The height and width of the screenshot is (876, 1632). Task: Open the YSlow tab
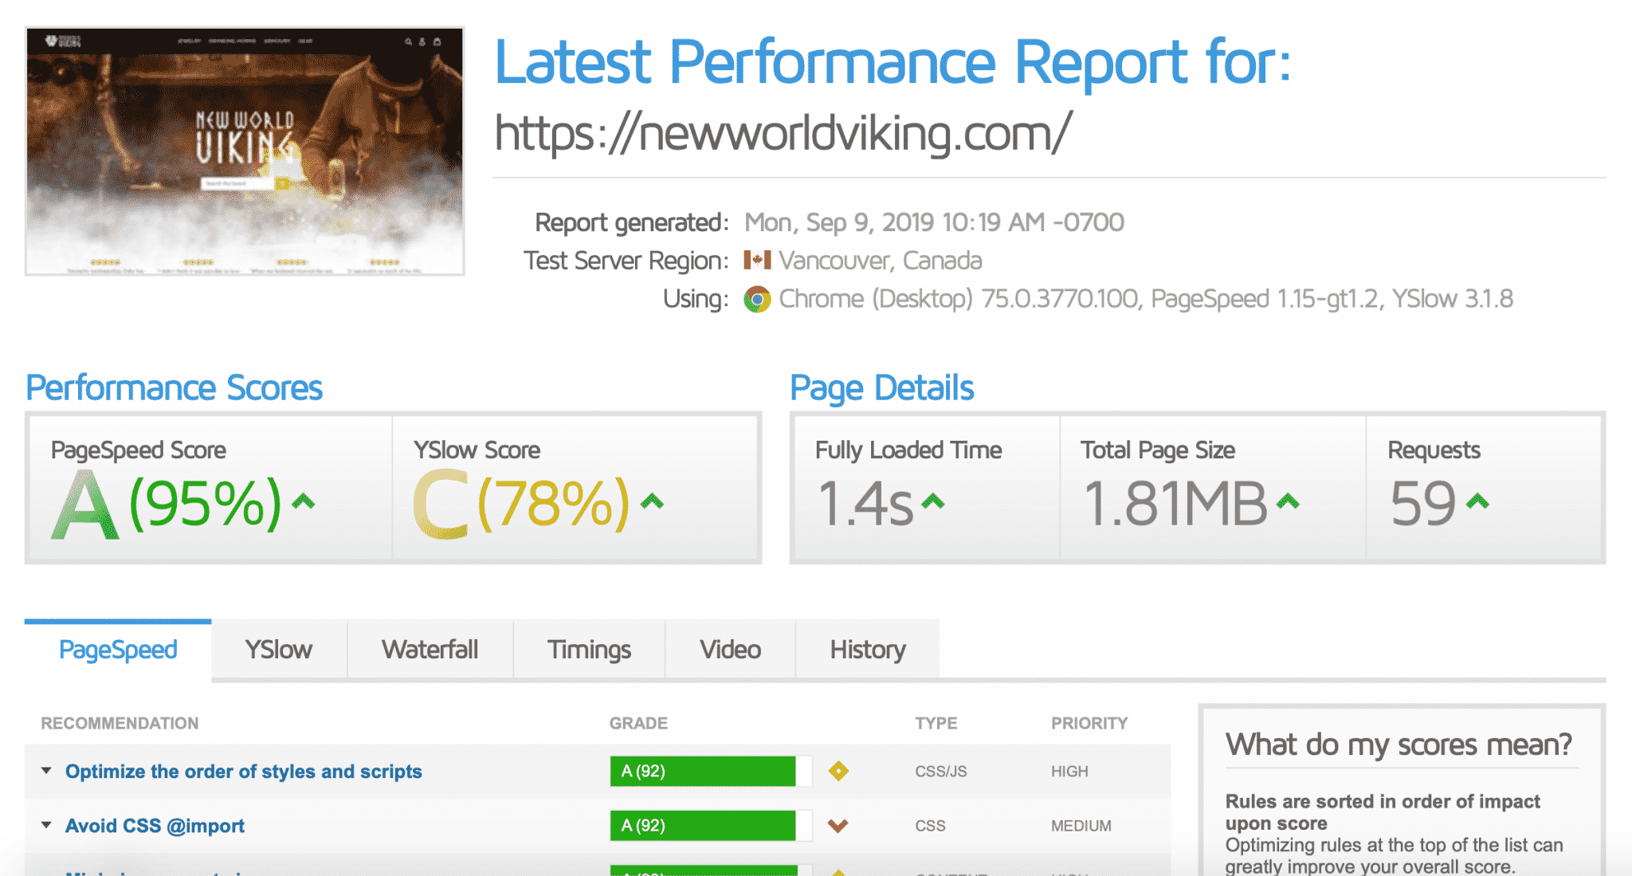279,650
